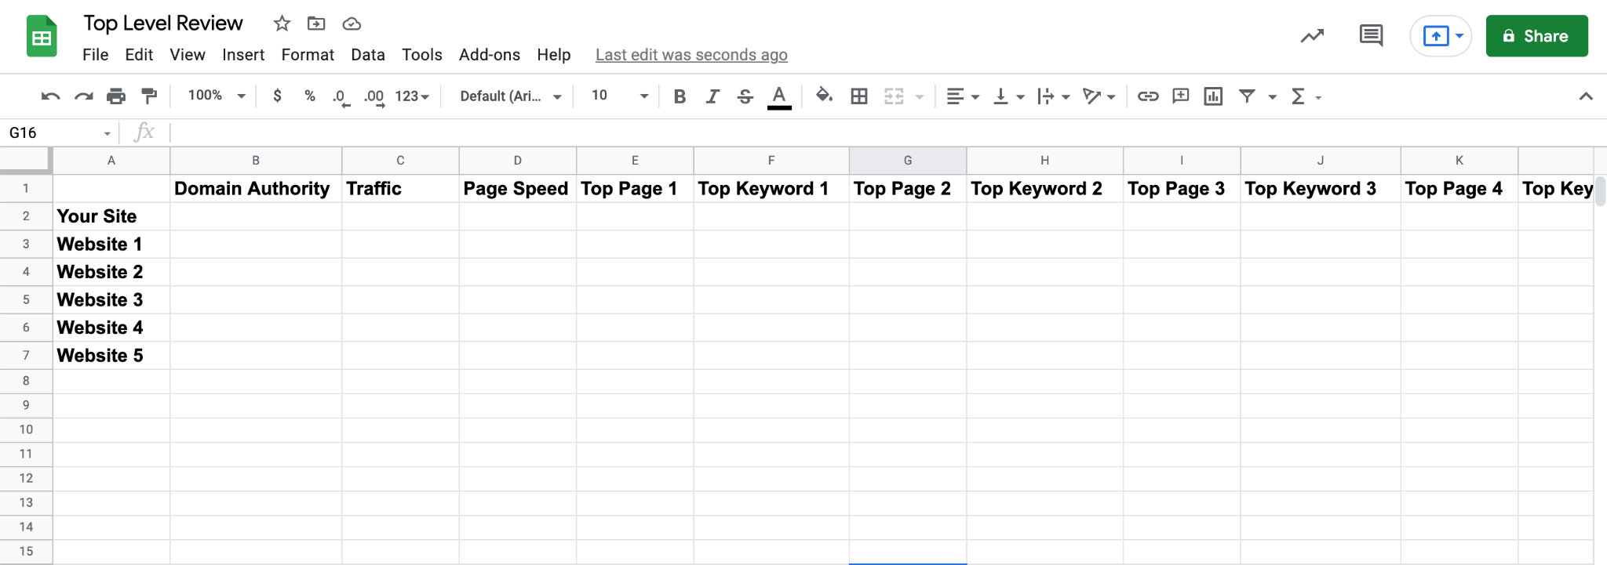Open the text wrapping dropdown
Screen dimensions: 1607x565
1053,96
